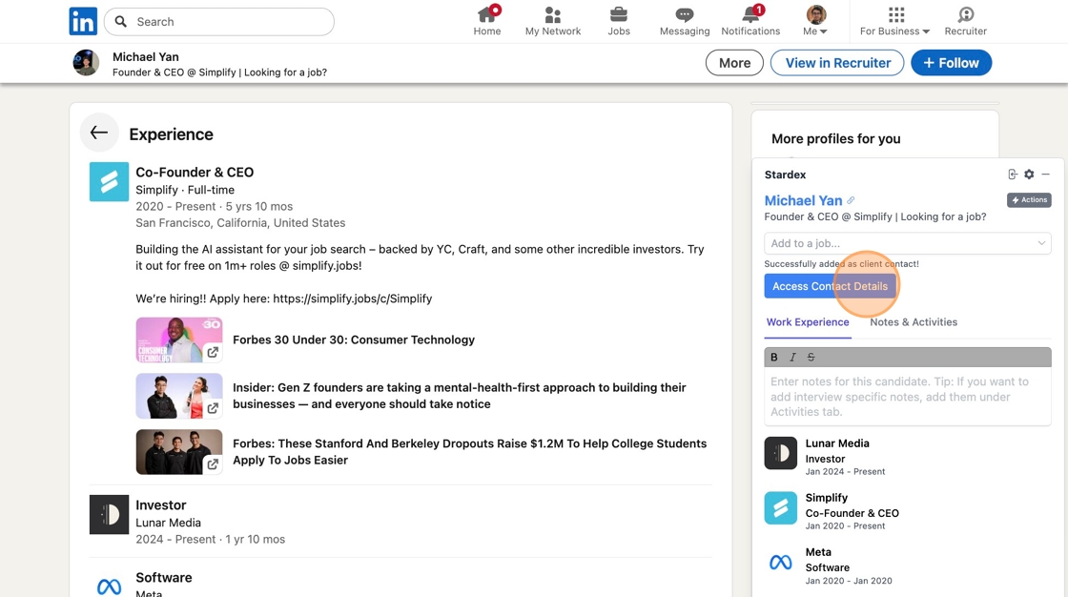Viewport: 1068px width, 597px height.
Task: Open the Add to a job dropdown
Action: tap(907, 243)
